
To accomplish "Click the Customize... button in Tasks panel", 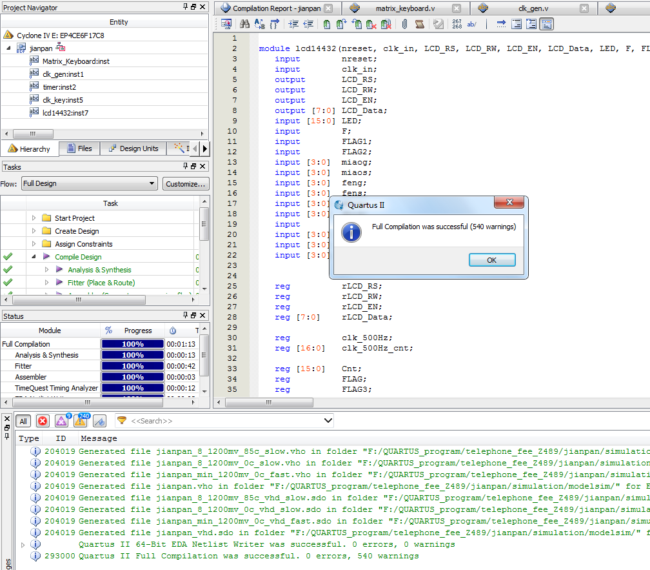I will [x=186, y=183].
